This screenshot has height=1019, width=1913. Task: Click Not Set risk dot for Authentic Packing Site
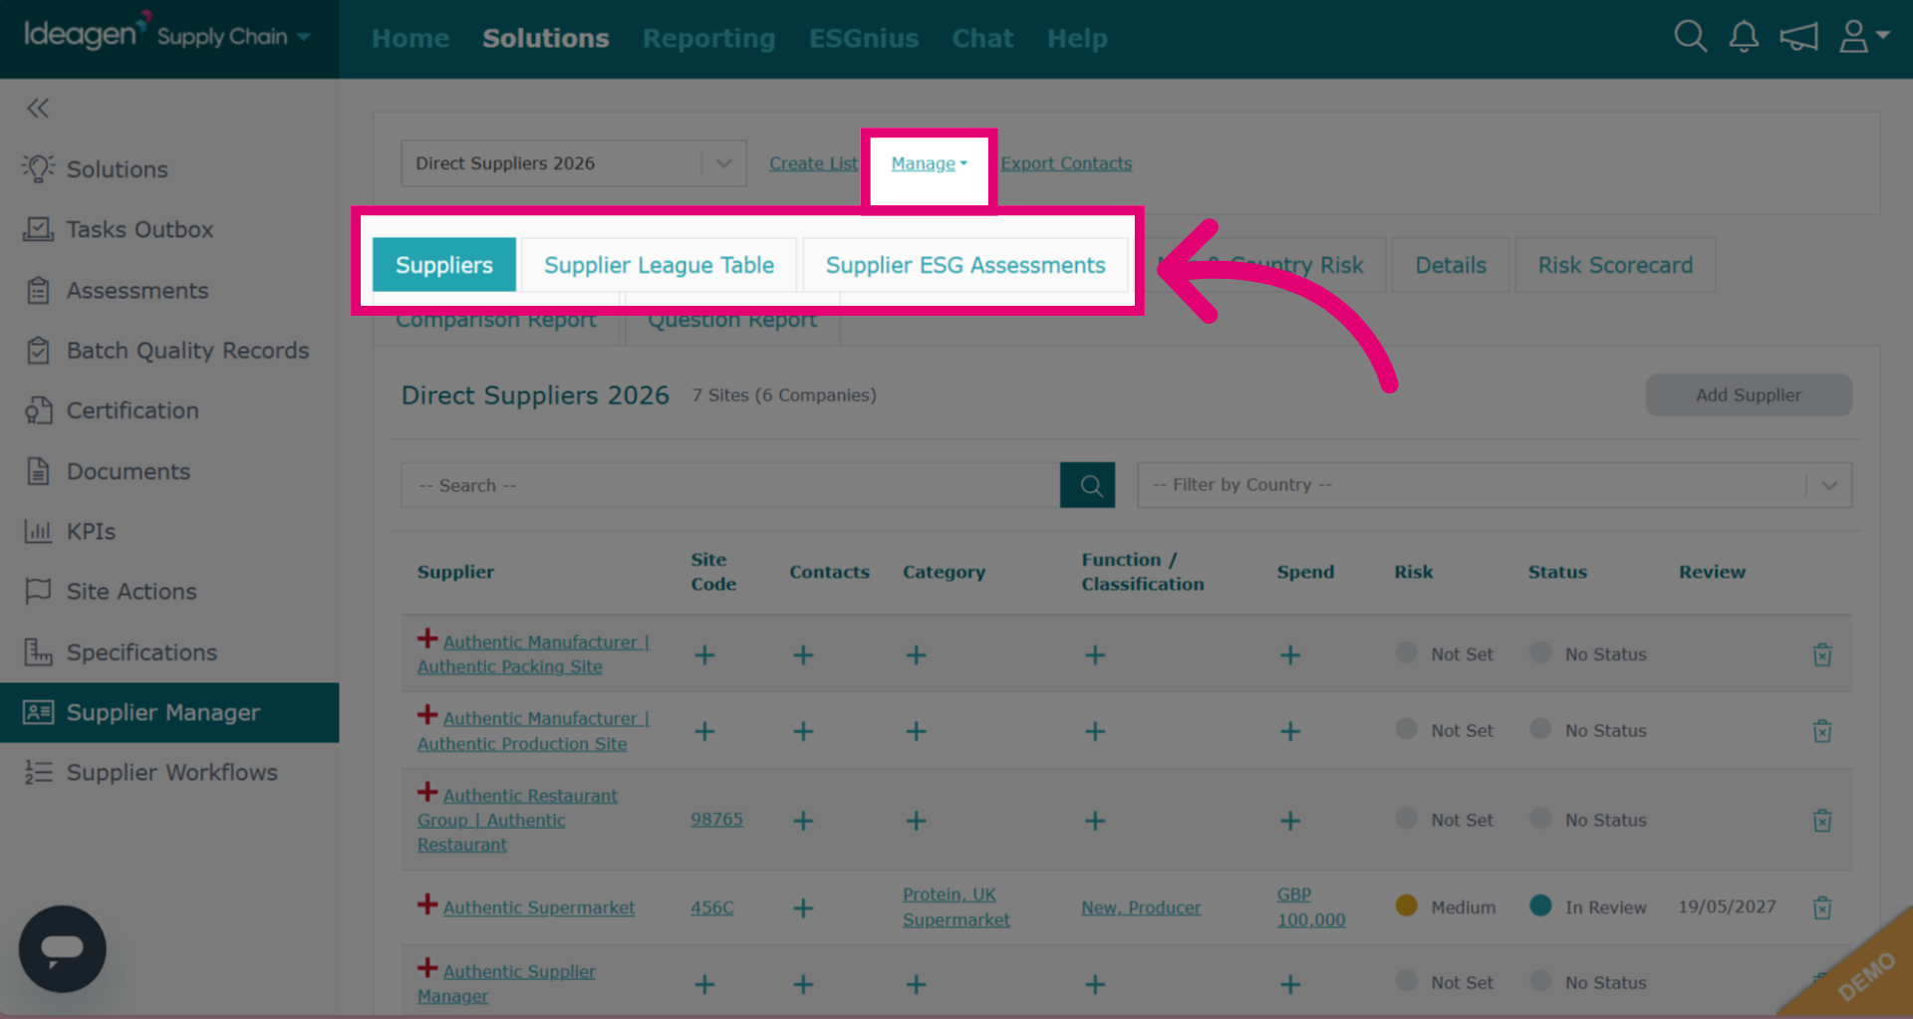(1407, 652)
